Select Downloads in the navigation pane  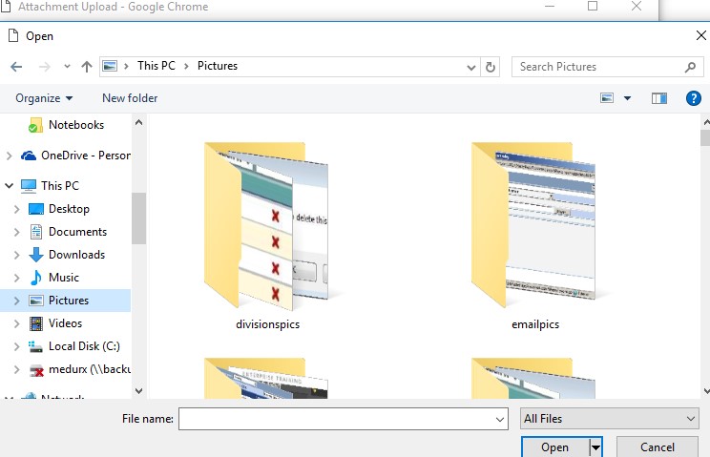coord(76,255)
